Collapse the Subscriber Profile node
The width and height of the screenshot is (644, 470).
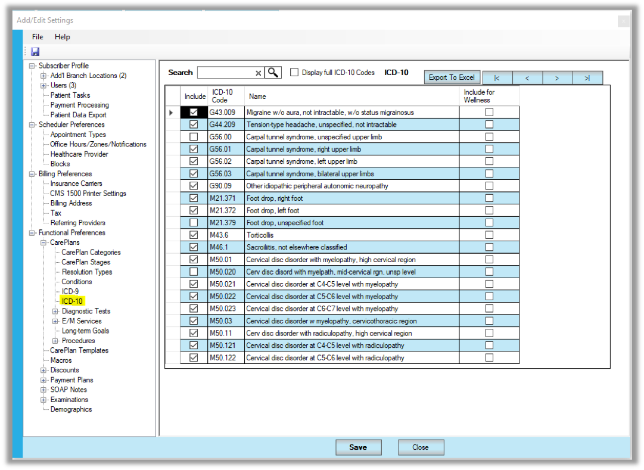(32, 66)
